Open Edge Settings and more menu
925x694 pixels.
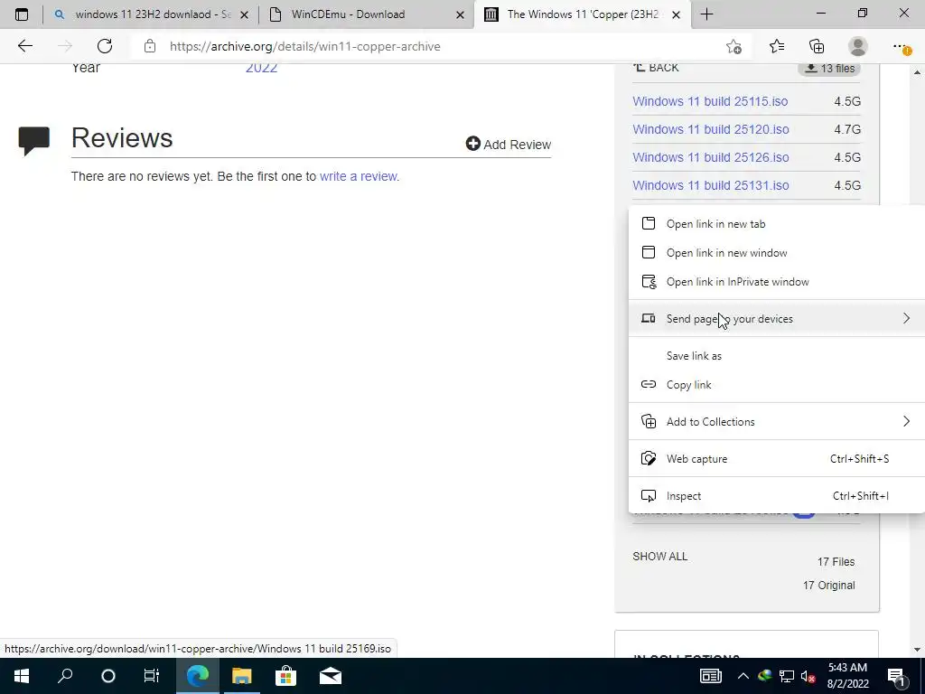(901, 46)
